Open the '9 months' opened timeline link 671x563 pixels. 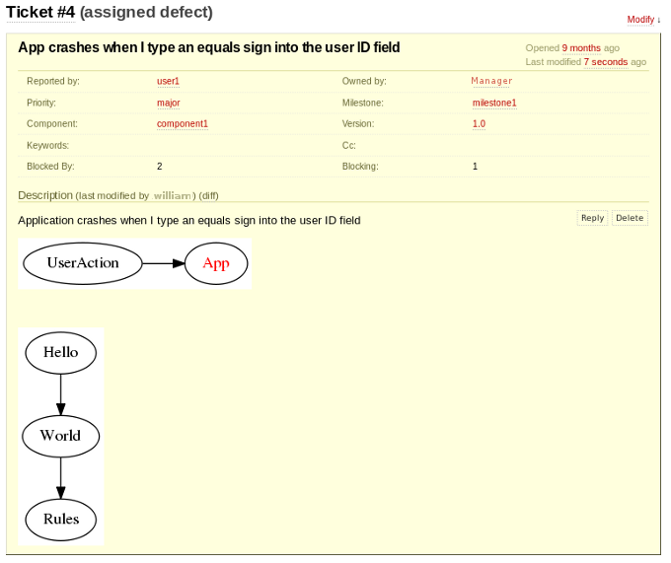[580, 47]
